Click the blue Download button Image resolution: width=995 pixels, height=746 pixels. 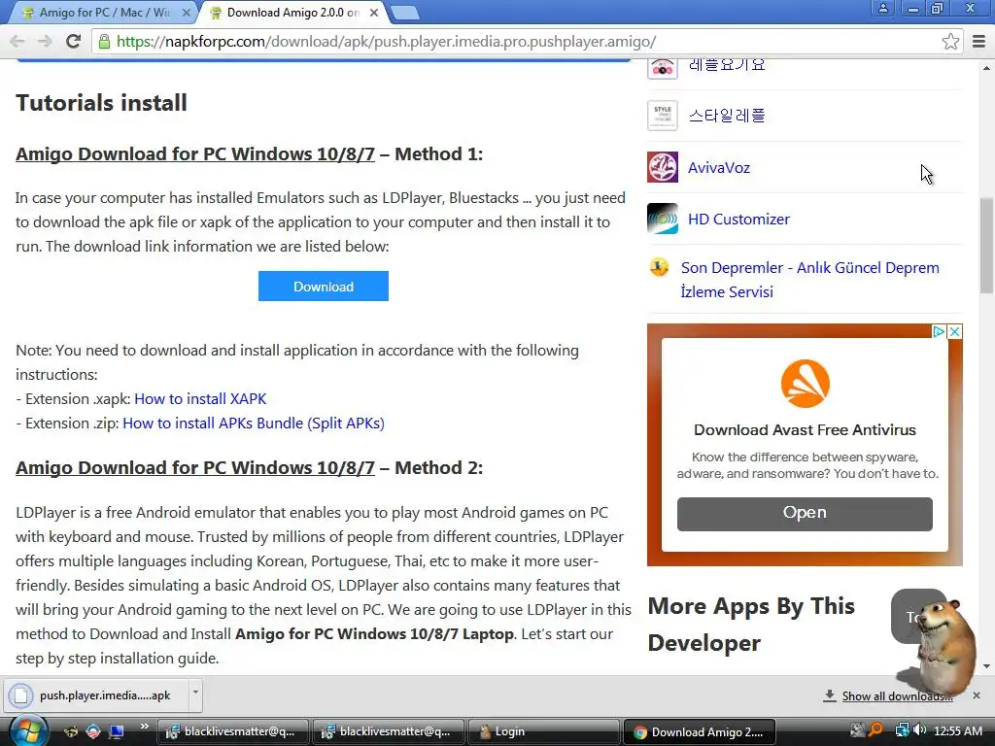pos(323,287)
